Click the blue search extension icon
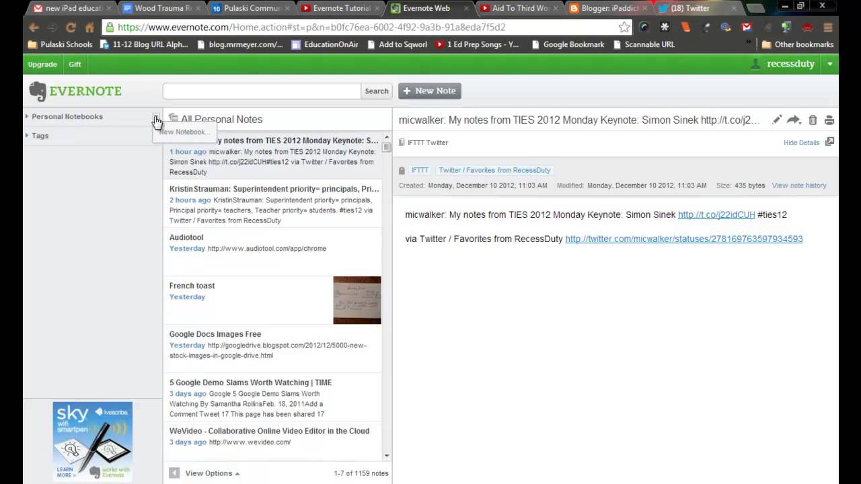861x484 pixels. (x=726, y=28)
